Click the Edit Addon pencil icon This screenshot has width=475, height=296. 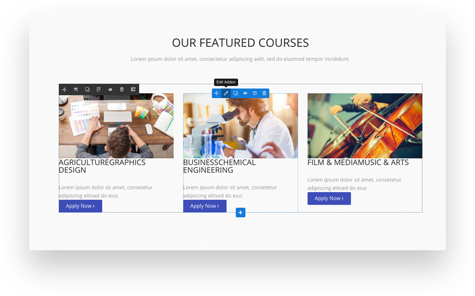click(x=226, y=93)
